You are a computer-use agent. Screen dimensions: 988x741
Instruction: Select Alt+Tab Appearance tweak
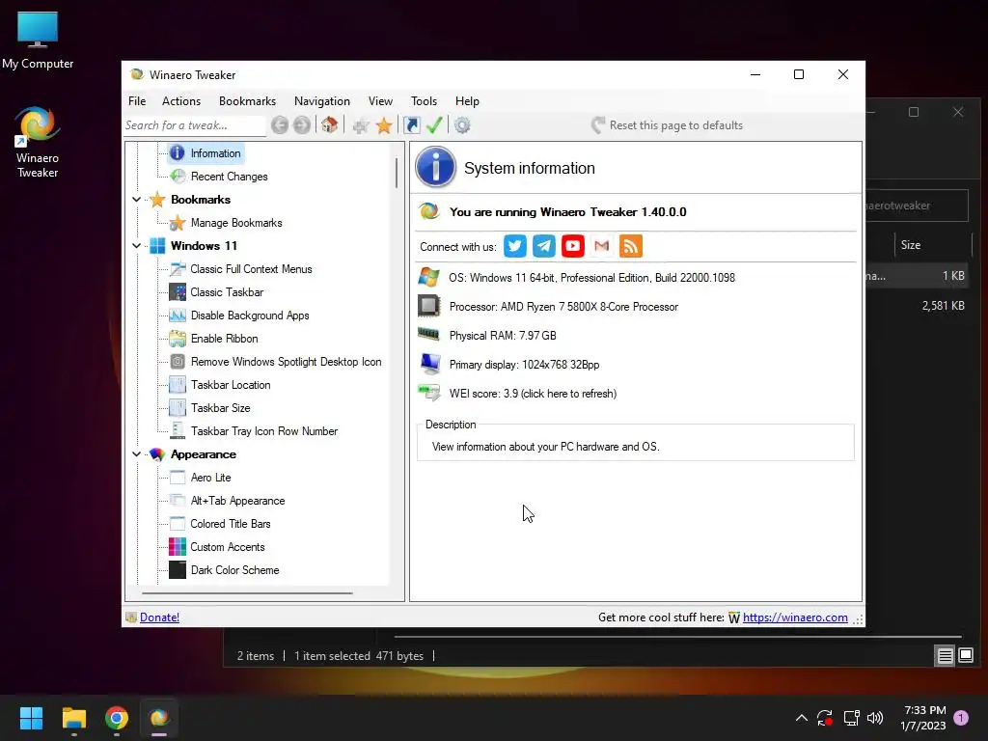click(x=237, y=501)
